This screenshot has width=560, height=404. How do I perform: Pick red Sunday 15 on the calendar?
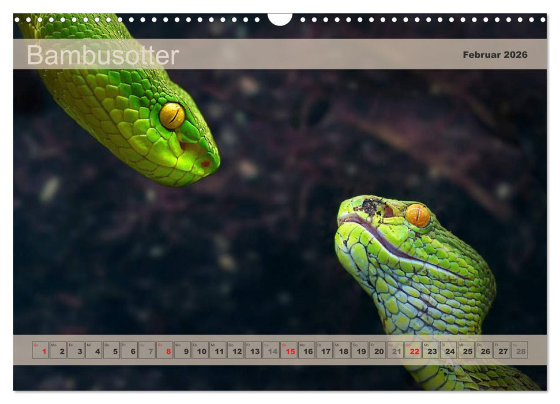(290, 350)
